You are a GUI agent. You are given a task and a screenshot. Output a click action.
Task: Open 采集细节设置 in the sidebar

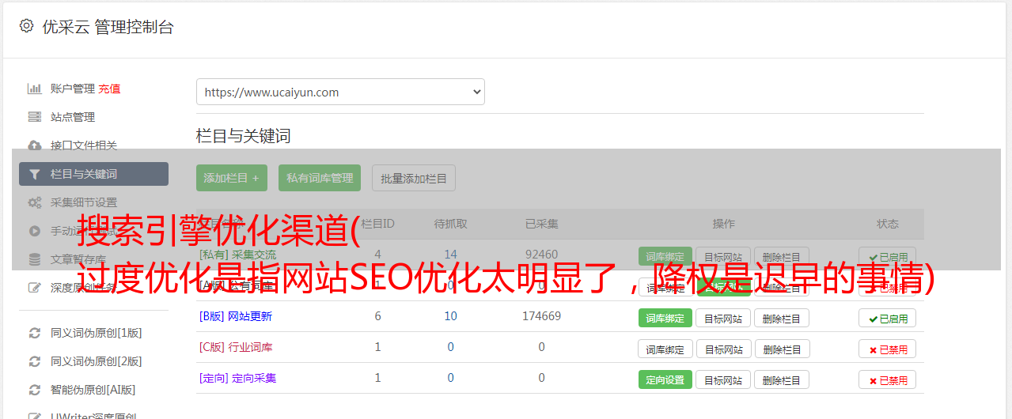84,202
